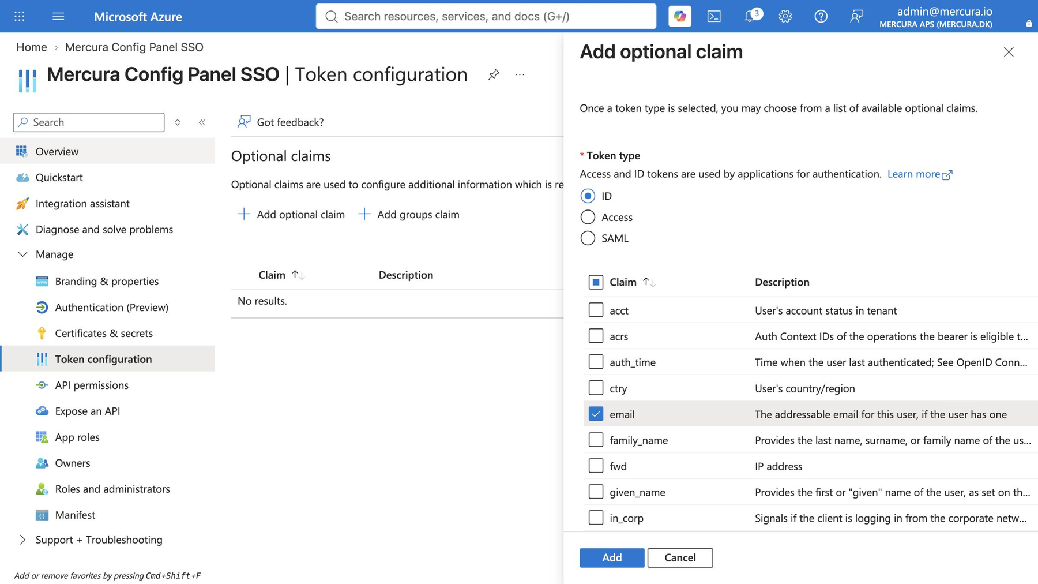Toggle sidebar expand/collapse all arrows
The width and height of the screenshot is (1038, 584).
[x=178, y=122]
